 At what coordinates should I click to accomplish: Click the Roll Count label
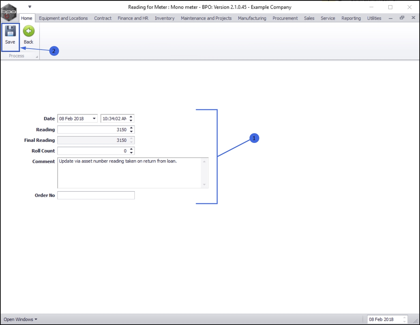tap(43, 151)
